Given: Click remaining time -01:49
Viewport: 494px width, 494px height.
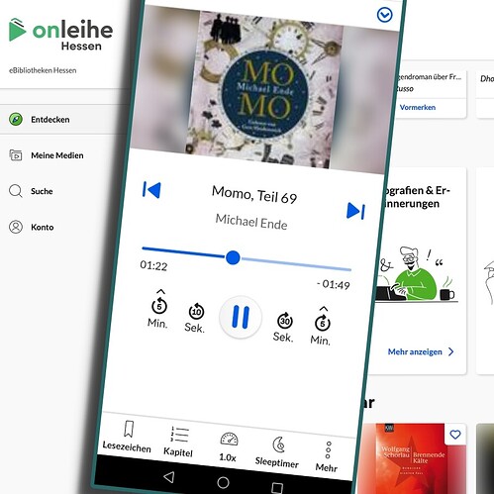Looking at the screenshot, I should tap(334, 284).
